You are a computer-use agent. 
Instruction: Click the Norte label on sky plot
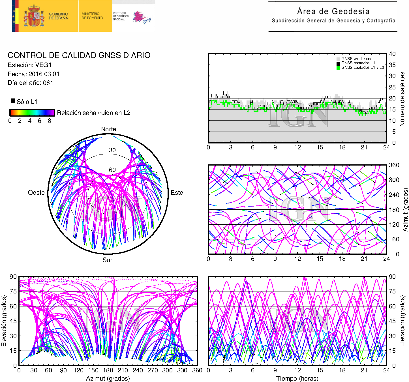108,129
